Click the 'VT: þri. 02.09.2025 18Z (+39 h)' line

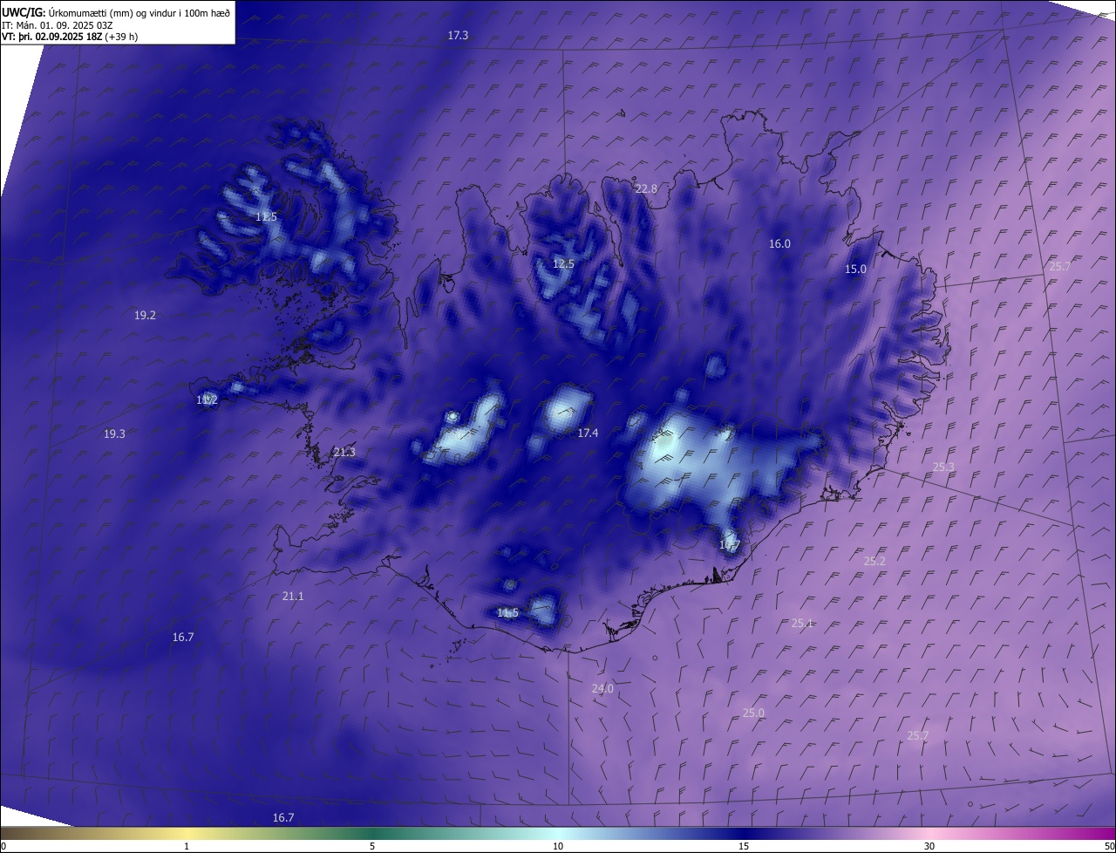click(x=70, y=37)
